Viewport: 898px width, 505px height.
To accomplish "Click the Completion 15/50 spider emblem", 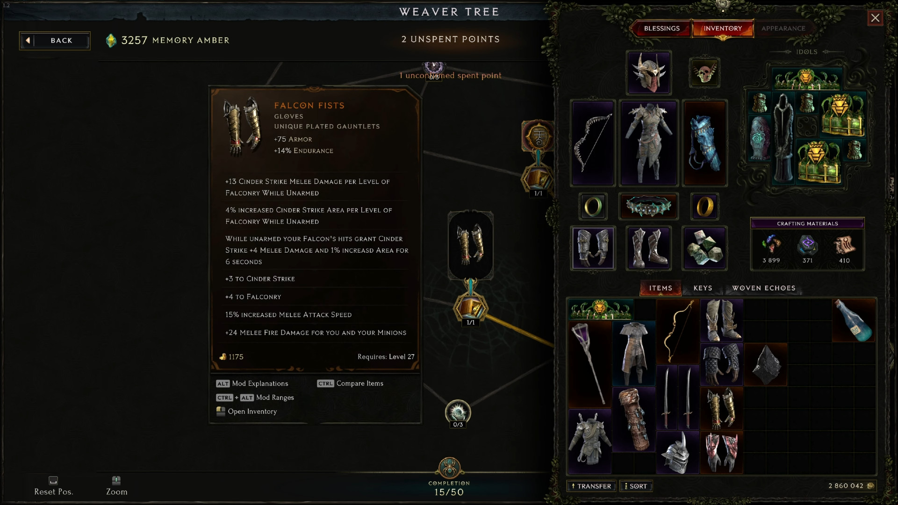I will point(449,468).
